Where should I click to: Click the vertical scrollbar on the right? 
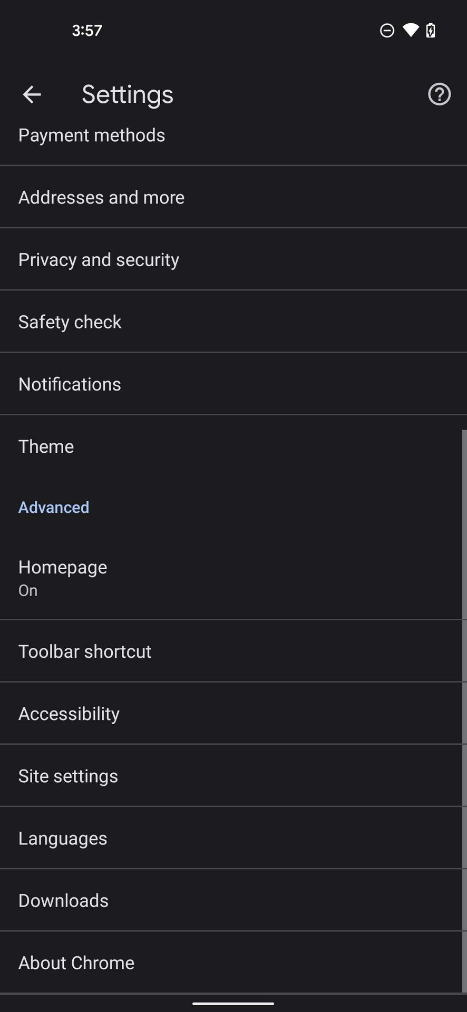coord(464,712)
